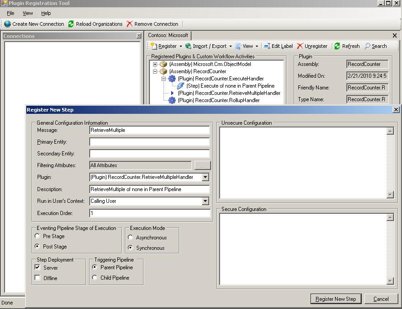Click the Refresh green arrows icon
This screenshot has width=402, height=309.
tap(337, 46)
